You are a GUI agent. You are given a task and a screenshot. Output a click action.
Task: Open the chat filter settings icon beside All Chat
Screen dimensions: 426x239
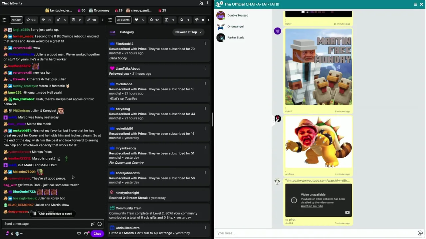4,20
